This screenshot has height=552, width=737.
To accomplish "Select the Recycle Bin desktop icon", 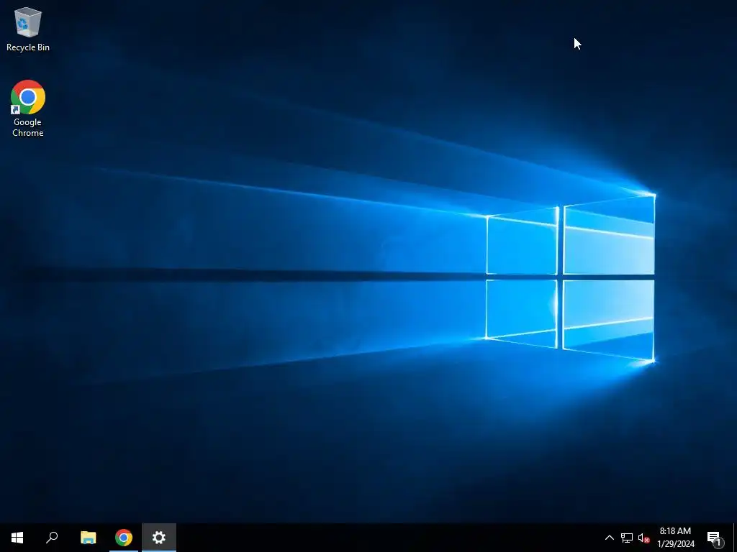I will coord(28,29).
